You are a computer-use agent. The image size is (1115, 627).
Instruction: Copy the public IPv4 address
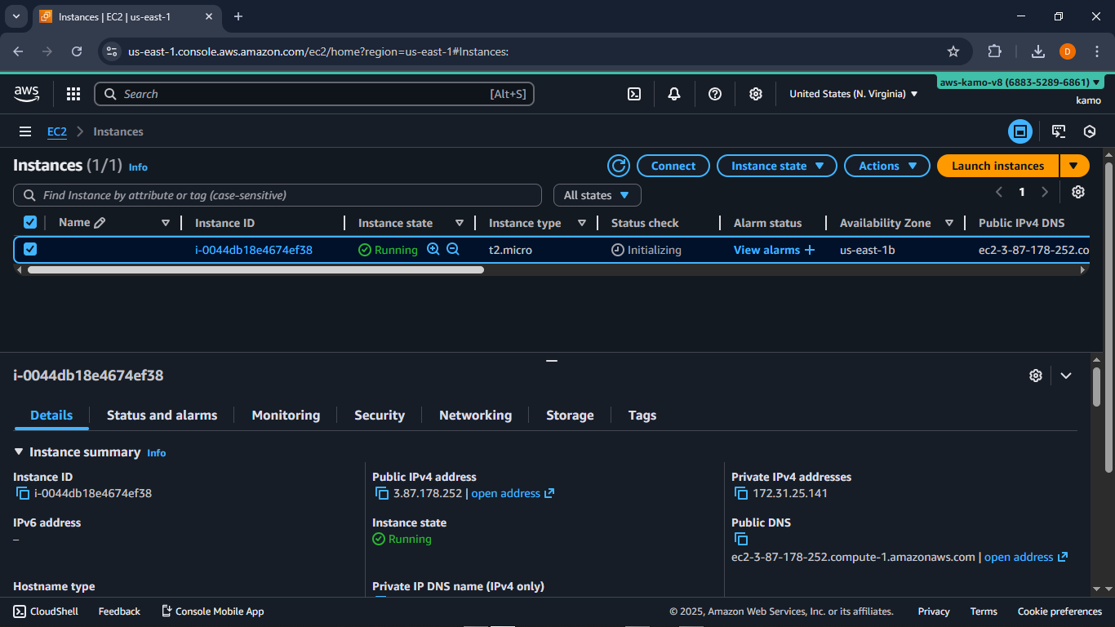coord(381,493)
